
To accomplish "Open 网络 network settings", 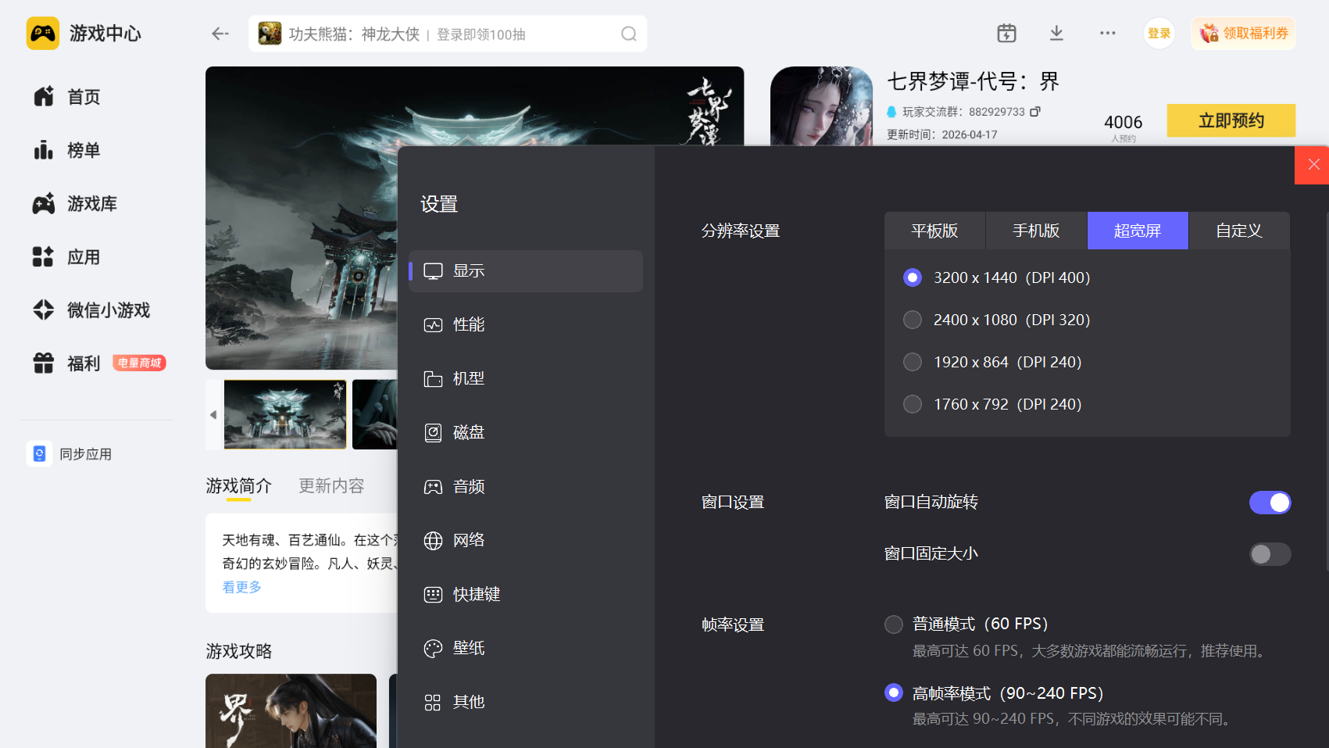I will point(526,541).
